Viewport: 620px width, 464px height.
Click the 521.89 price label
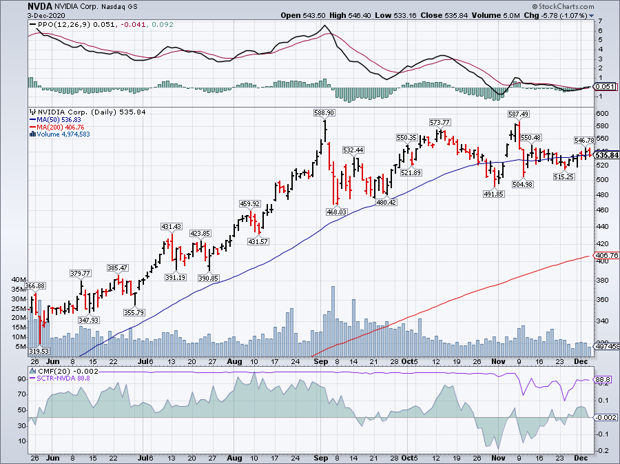411,173
